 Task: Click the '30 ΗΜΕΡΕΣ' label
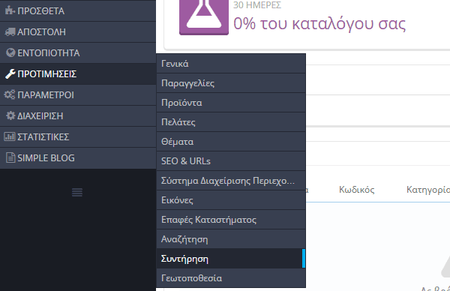point(257,5)
